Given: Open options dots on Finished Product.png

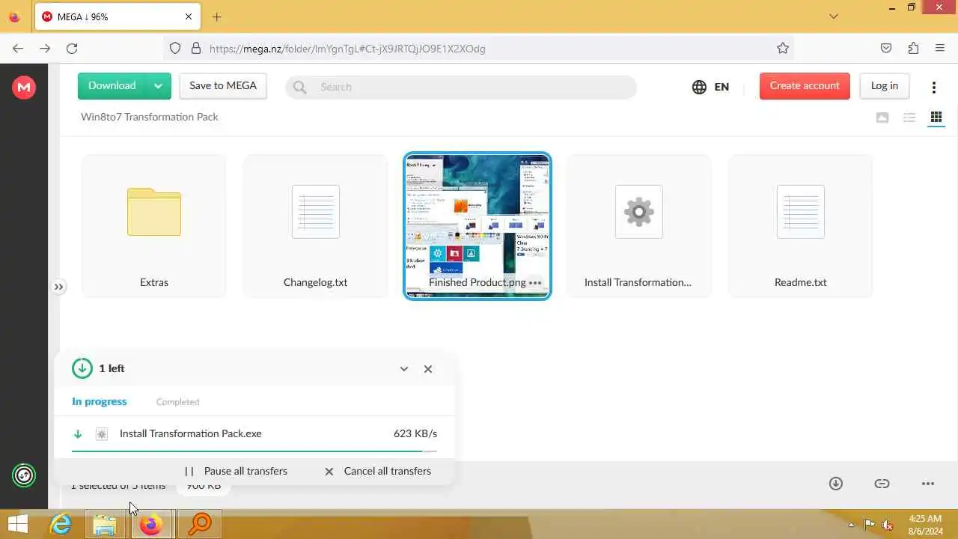Looking at the screenshot, I should (535, 283).
